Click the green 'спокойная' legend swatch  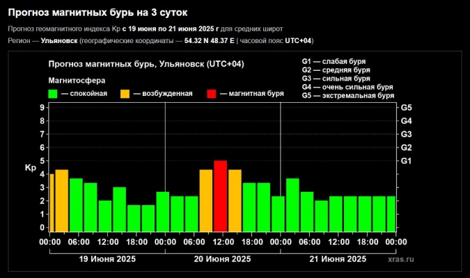pos(52,93)
